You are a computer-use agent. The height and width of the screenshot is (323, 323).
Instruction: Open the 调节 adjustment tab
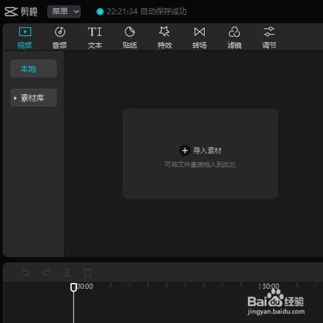[269, 38]
